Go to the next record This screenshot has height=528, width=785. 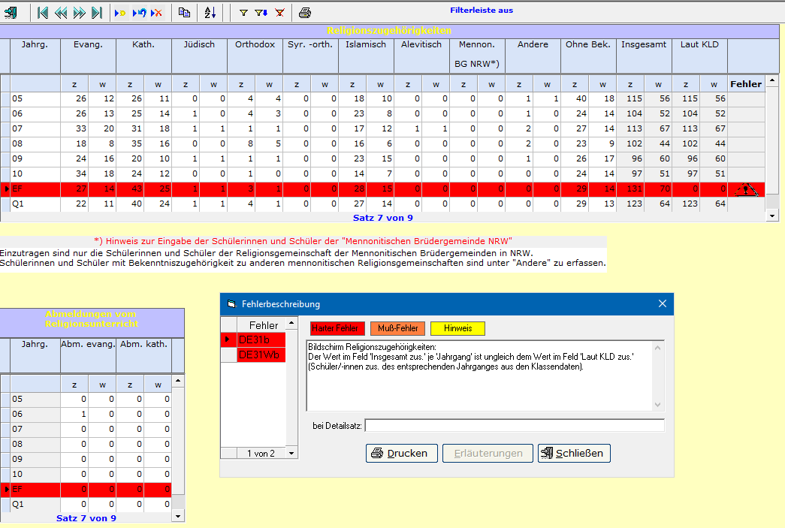coord(79,13)
